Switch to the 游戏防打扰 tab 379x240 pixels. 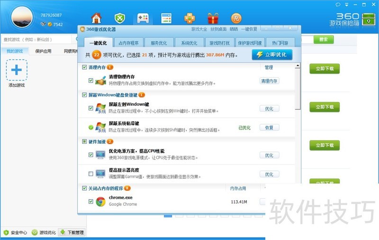point(219,43)
